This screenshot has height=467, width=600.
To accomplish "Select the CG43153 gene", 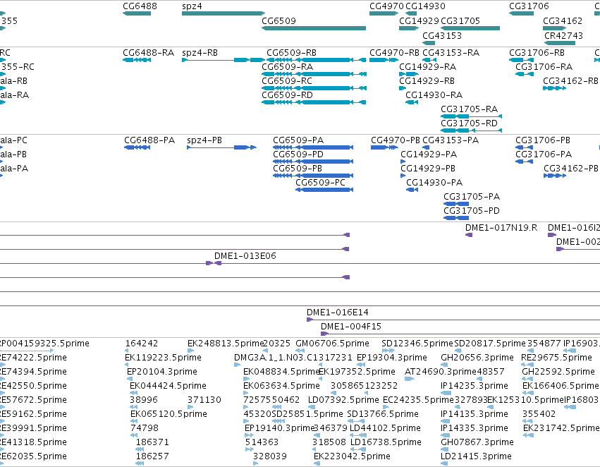I will click(x=429, y=43).
